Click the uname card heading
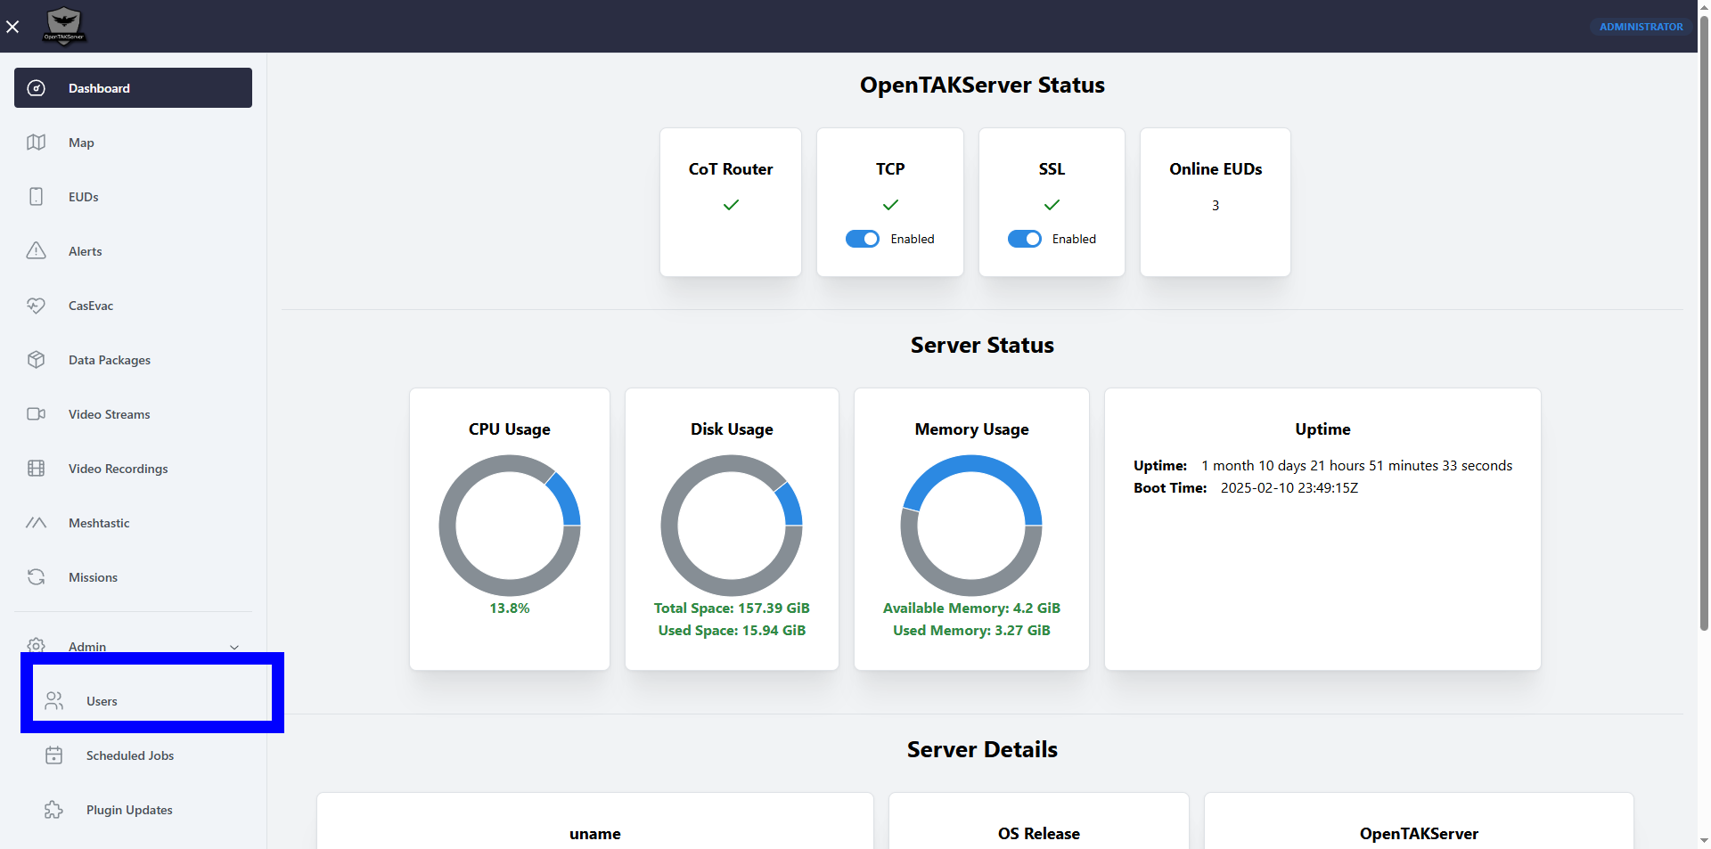The image size is (1711, 849). (x=595, y=834)
